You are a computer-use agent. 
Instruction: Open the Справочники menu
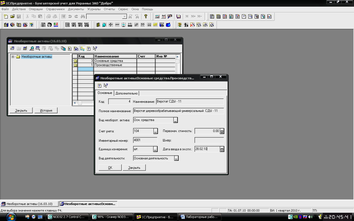(55, 9)
